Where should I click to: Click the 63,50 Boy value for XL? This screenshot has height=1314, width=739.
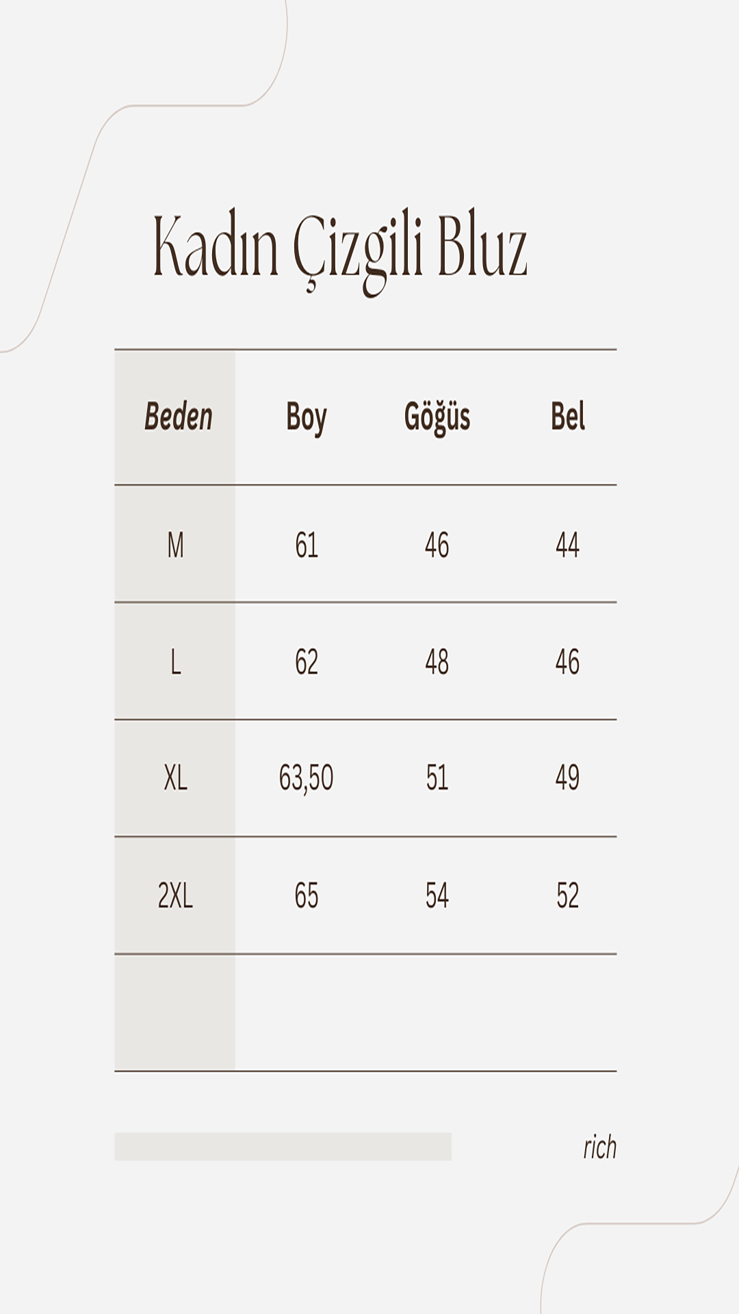pos(306,778)
